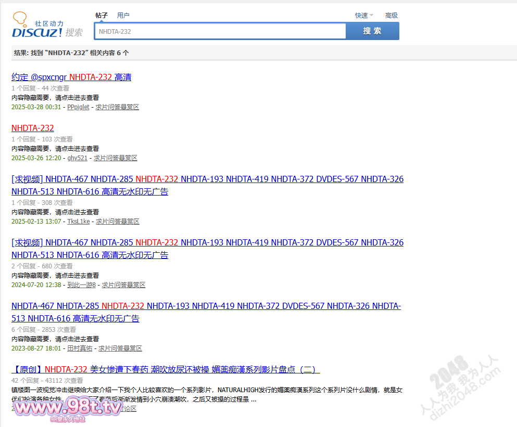Open 求片问答悬赏区 forum link beside PPpiglet
Viewport: 517px width, 427px height.
[117, 107]
